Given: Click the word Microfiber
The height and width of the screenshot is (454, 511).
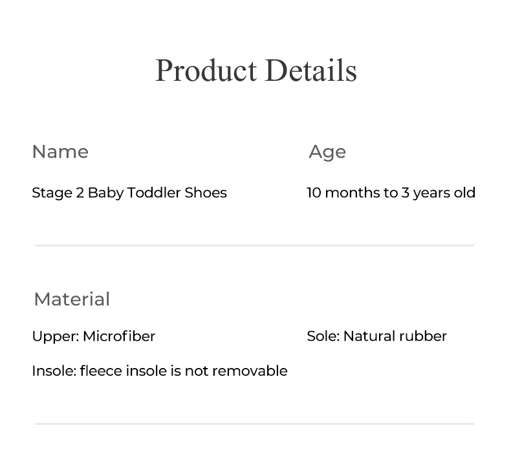Looking at the screenshot, I should [x=119, y=336].
